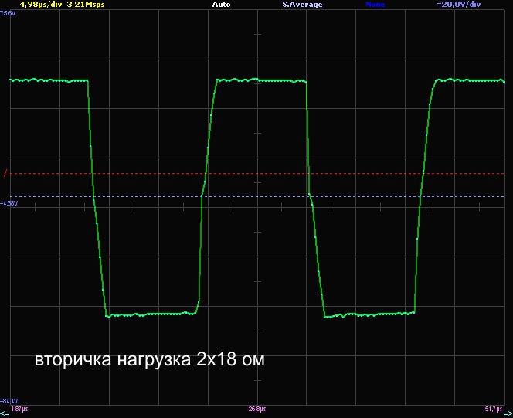Click the red trigger level marker
513x418 pixels.
coord(5,173)
